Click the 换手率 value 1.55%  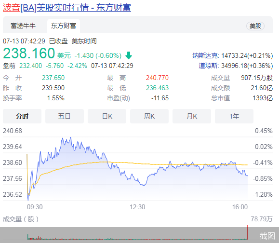(56, 98)
